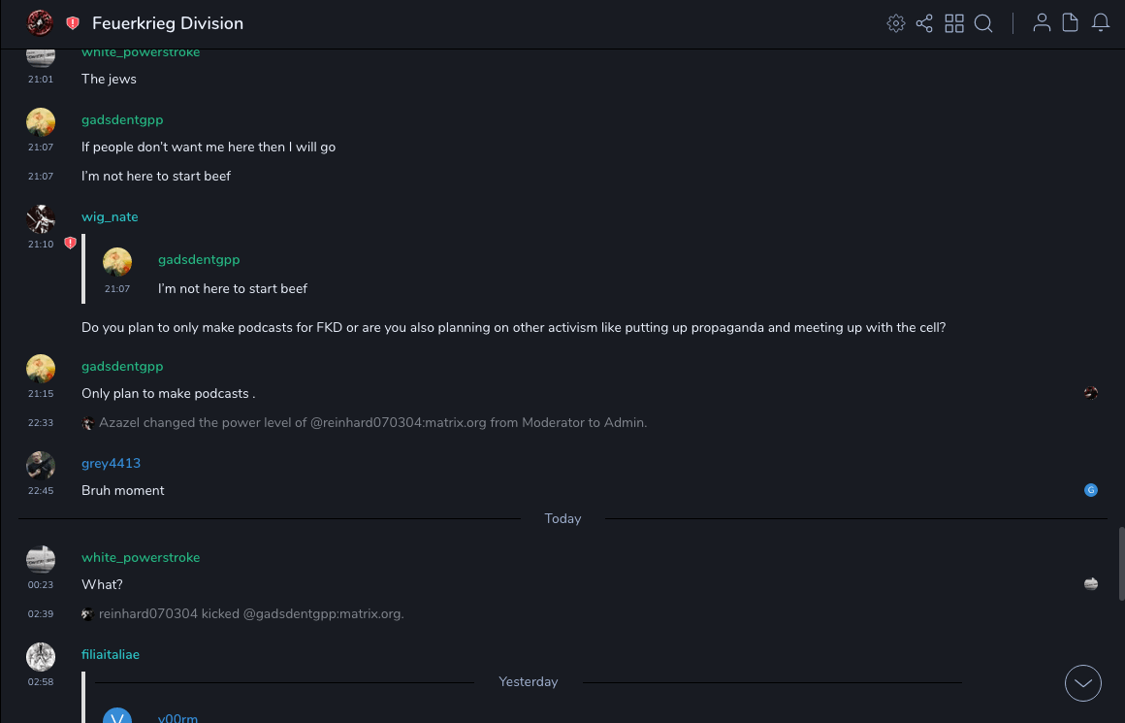The image size is (1125, 723).
Task: Click grey4413's avatar image
Action: 41,466
